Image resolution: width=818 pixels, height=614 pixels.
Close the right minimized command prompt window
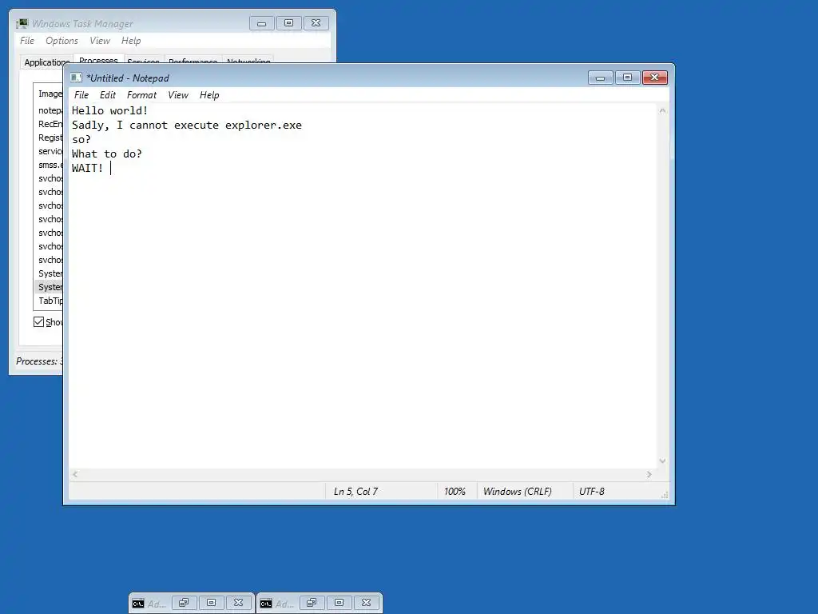[x=366, y=603]
